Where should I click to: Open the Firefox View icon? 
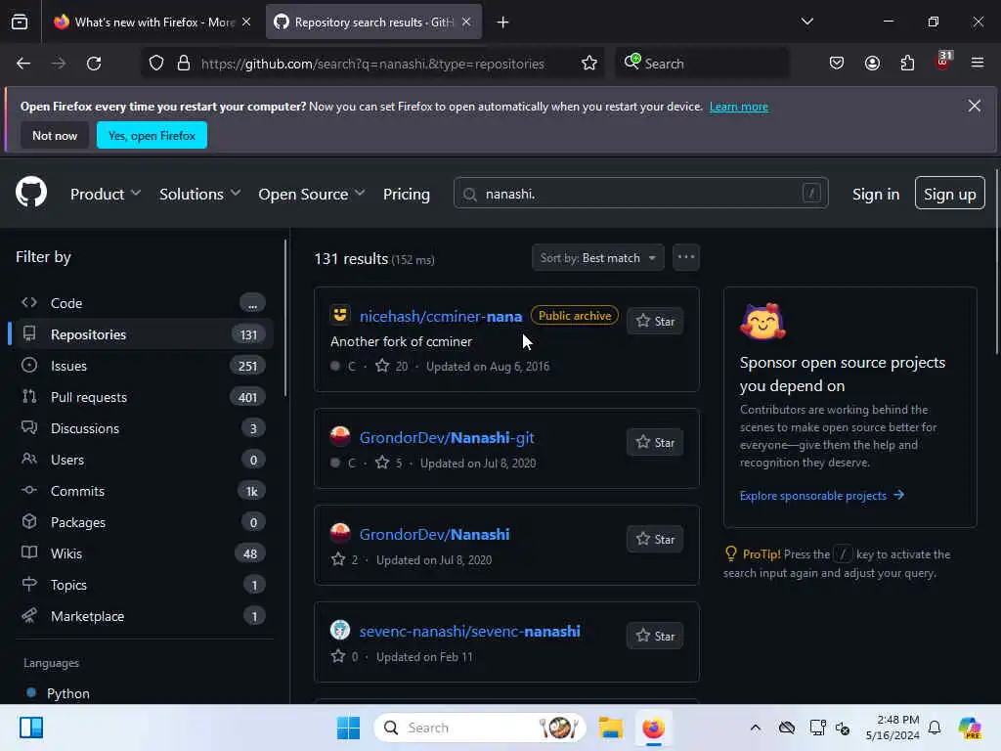(x=20, y=22)
